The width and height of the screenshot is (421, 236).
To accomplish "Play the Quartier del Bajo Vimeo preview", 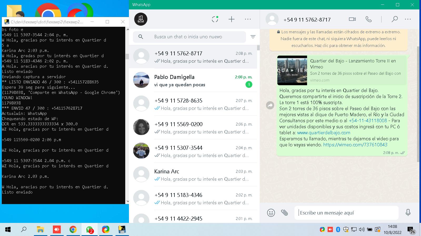I will pyautogui.click(x=292, y=70).
